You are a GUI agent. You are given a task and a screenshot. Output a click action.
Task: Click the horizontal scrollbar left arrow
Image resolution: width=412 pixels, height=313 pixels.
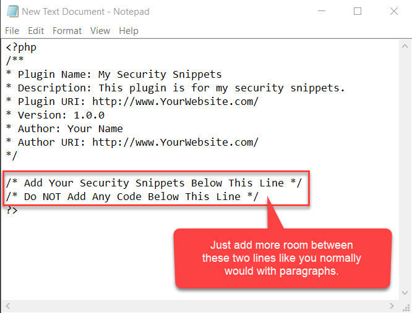(x=7, y=306)
